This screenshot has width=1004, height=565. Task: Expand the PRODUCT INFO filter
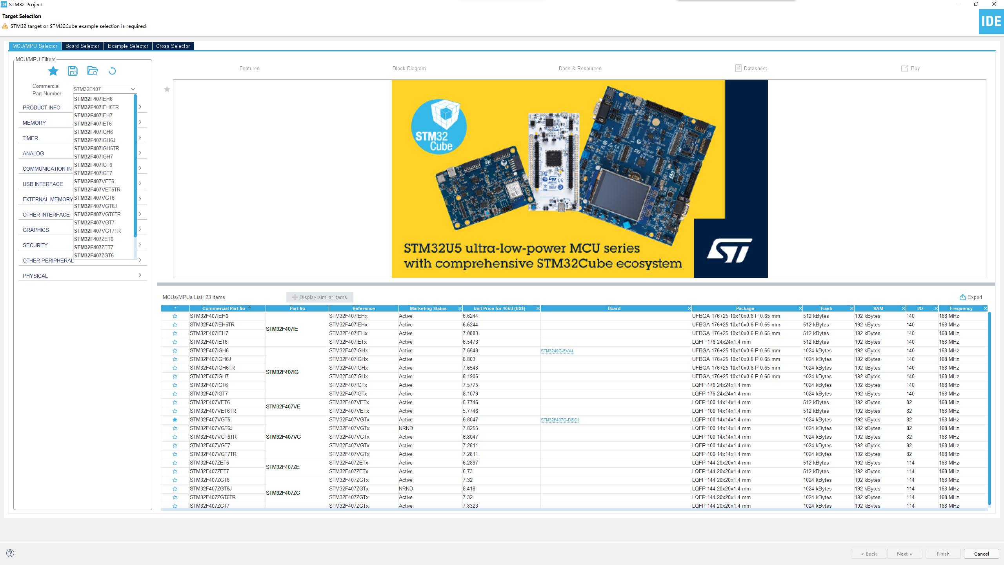coord(140,107)
